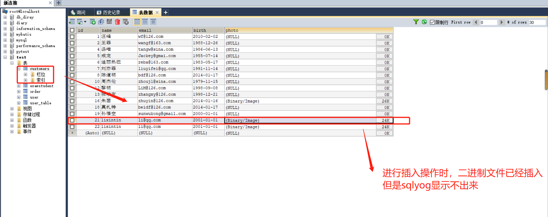Viewport: 548px width, 217px height.
Task: Sort by the email column header
Action: 165,30
